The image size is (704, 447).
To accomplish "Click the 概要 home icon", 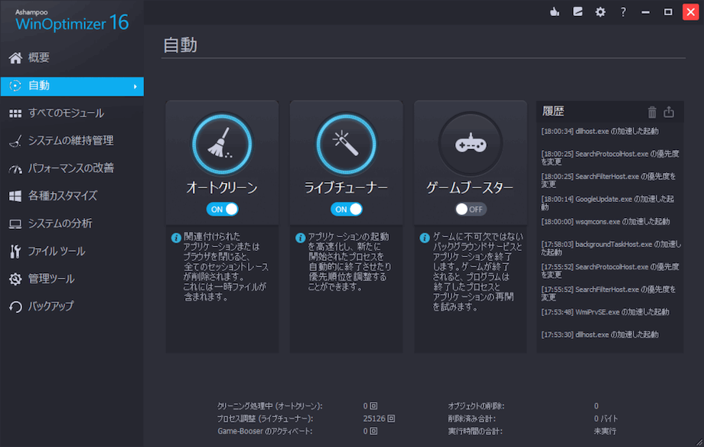I will pyautogui.click(x=15, y=58).
